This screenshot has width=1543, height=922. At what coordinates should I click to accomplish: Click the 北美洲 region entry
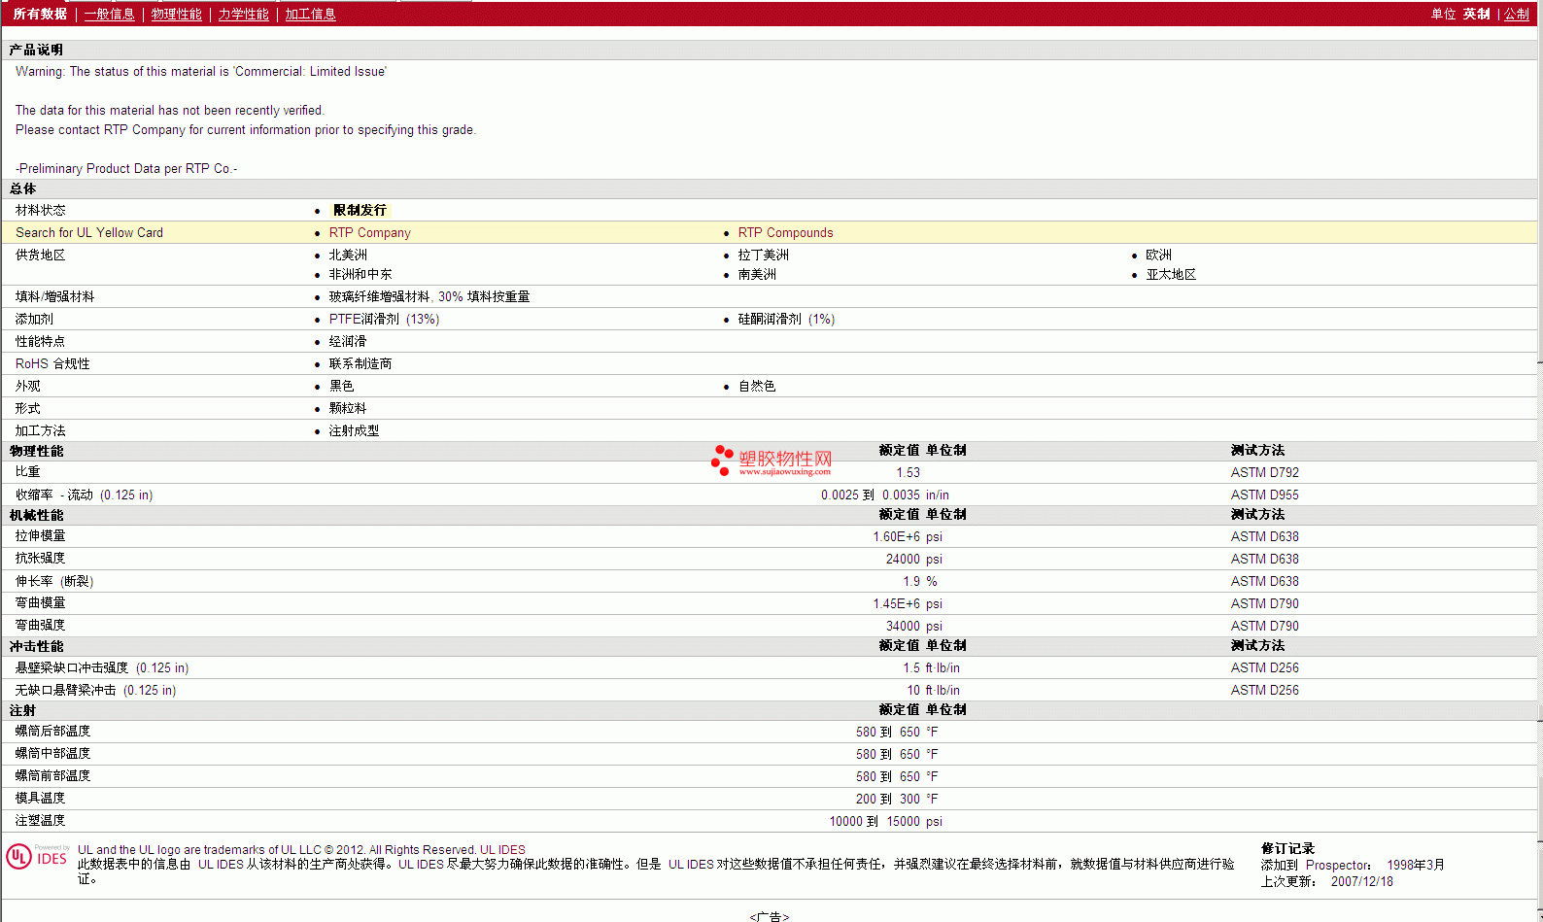pyautogui.click(x=348, y=255)
